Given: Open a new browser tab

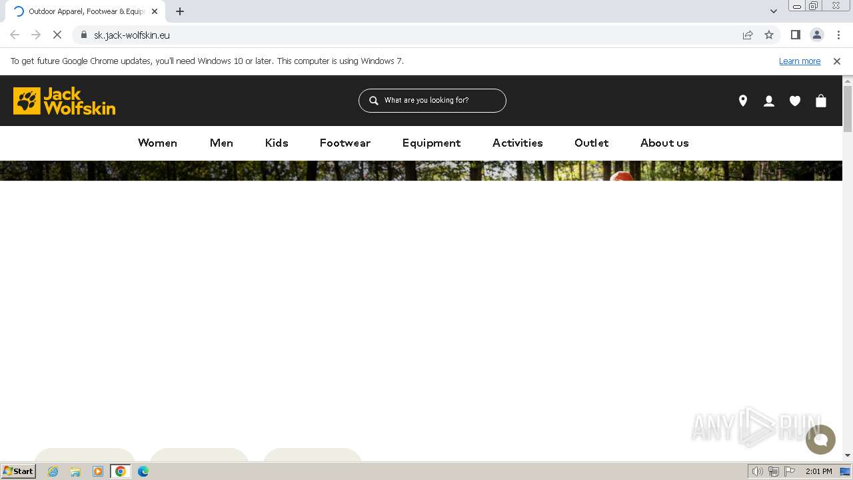Looking at the screenshot, I should [179, 11].
